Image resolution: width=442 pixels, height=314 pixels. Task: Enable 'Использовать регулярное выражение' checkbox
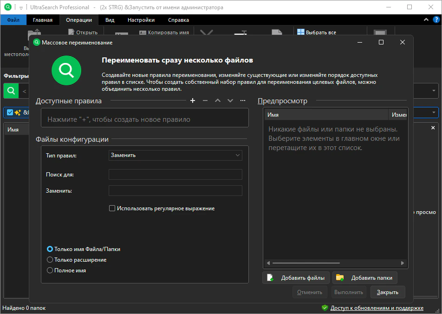pyautogui.click(x=112, y=208)
